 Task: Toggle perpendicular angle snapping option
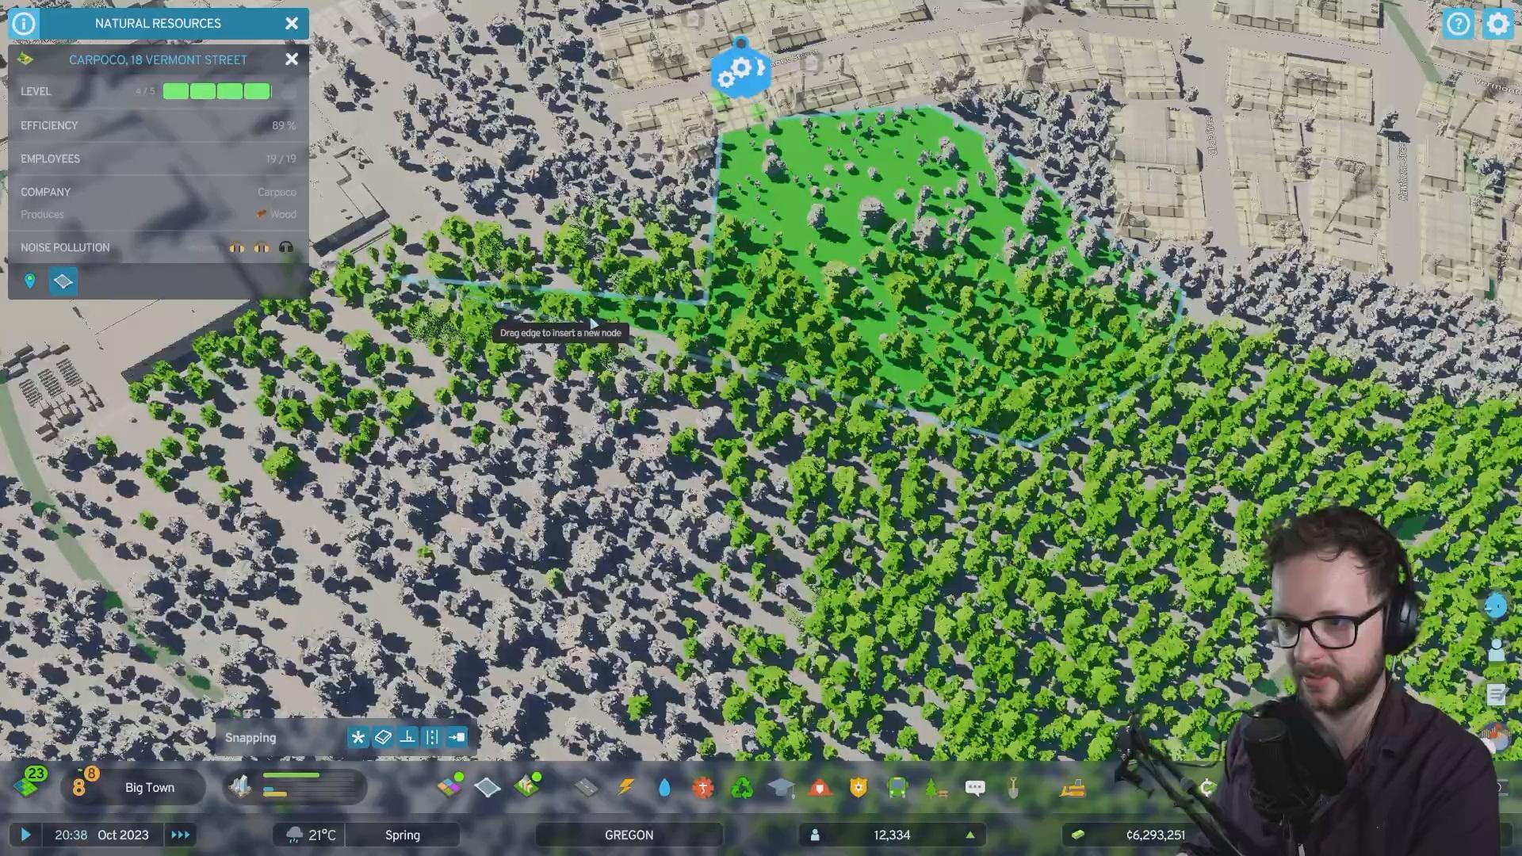click(x=407, y=737)
